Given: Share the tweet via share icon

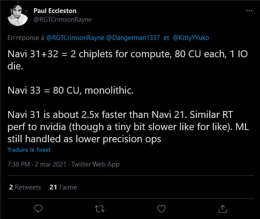Looking at the screenshot, I should click(x=223, y=209).
